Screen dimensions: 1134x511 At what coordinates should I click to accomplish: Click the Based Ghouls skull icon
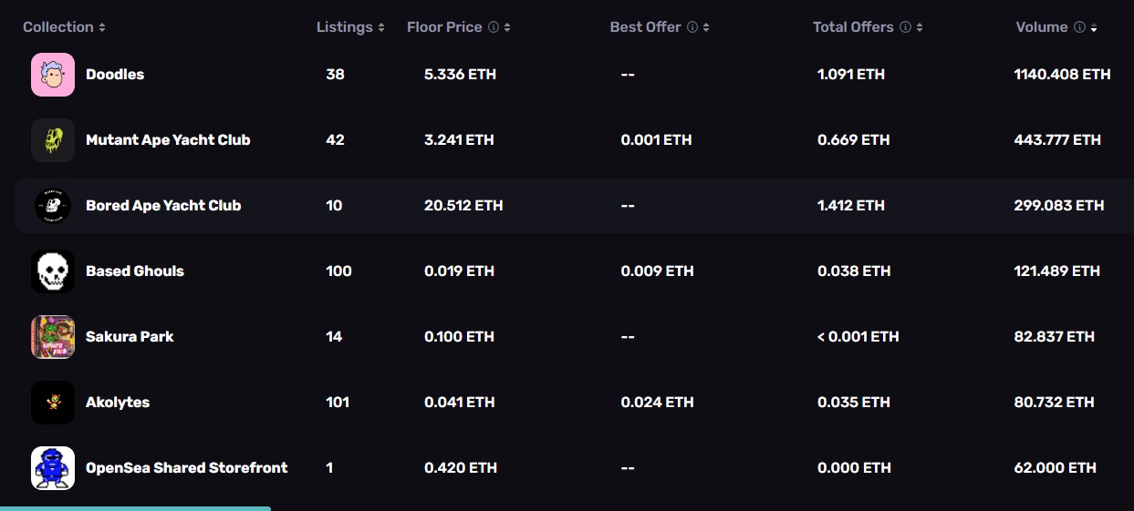[x=53, y=271]
